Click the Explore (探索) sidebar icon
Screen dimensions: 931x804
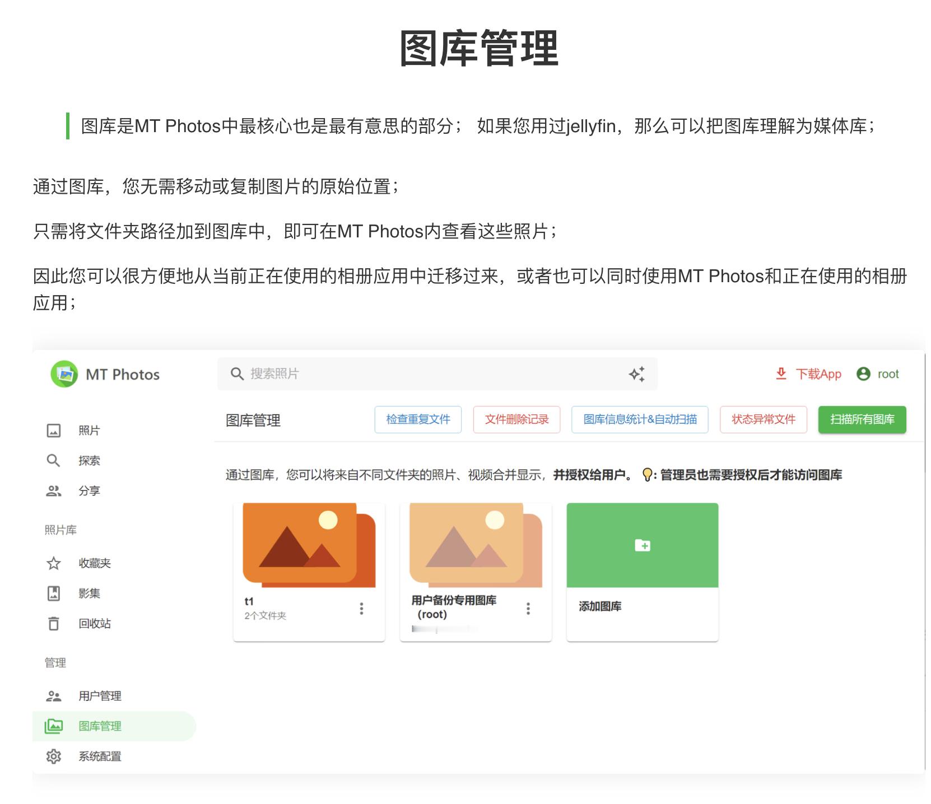point(54,461)
